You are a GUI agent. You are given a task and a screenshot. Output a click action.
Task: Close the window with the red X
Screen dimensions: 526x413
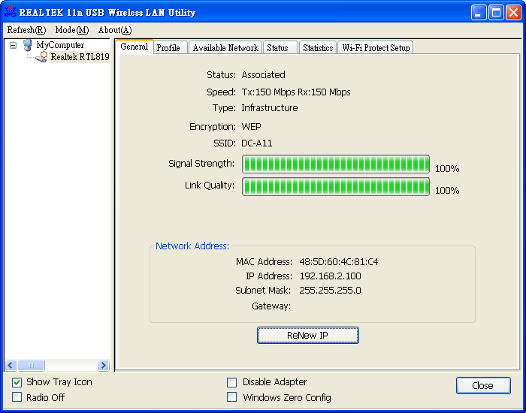(x=513, y=13)
